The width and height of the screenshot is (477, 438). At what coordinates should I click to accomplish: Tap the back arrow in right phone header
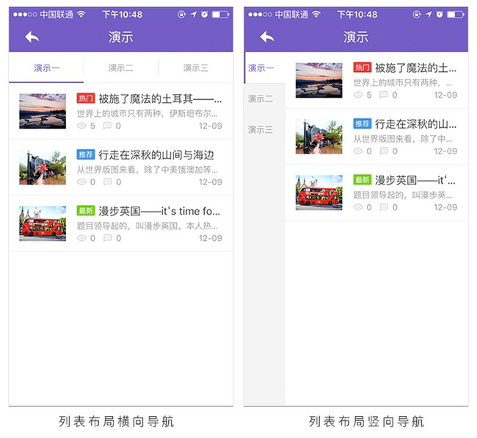(x=266, y=37)
